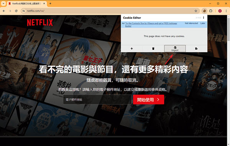Dismiss the ad with Not interested
Image resolution: width=230 pixels, height=146 pixels.
click(x=191, y=23)
